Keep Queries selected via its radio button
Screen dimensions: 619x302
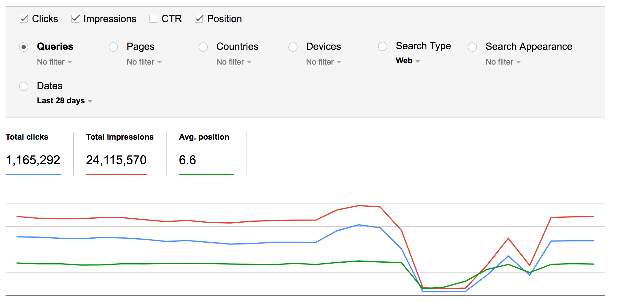(24, 47)
